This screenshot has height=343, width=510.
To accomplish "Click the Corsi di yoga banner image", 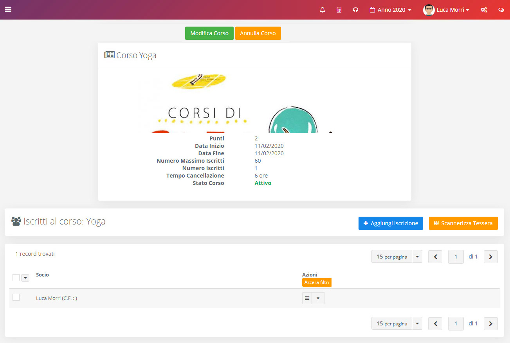I will click(254, 103).
